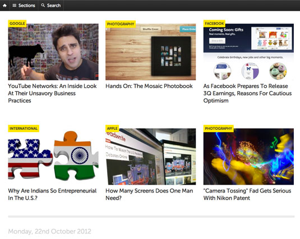The width and height of the screenshot is (300, 239).
Task: Open Facebook Gifts article thumbnail
Action: (x=248, y=51)
